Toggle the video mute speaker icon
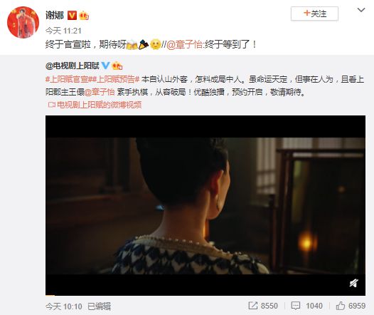Image resolution: width=374 pixels, height=315 pixels. coord(353,283)
